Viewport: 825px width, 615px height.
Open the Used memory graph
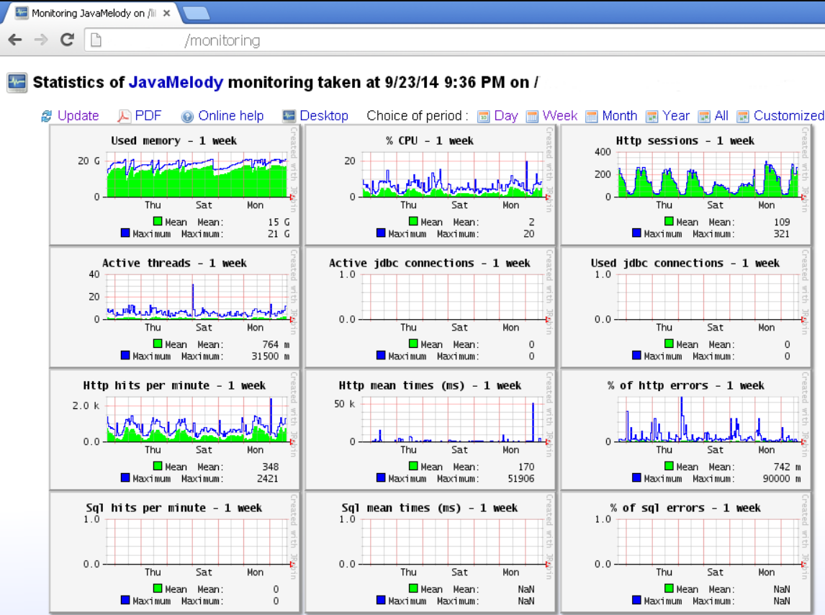point(174,185)
